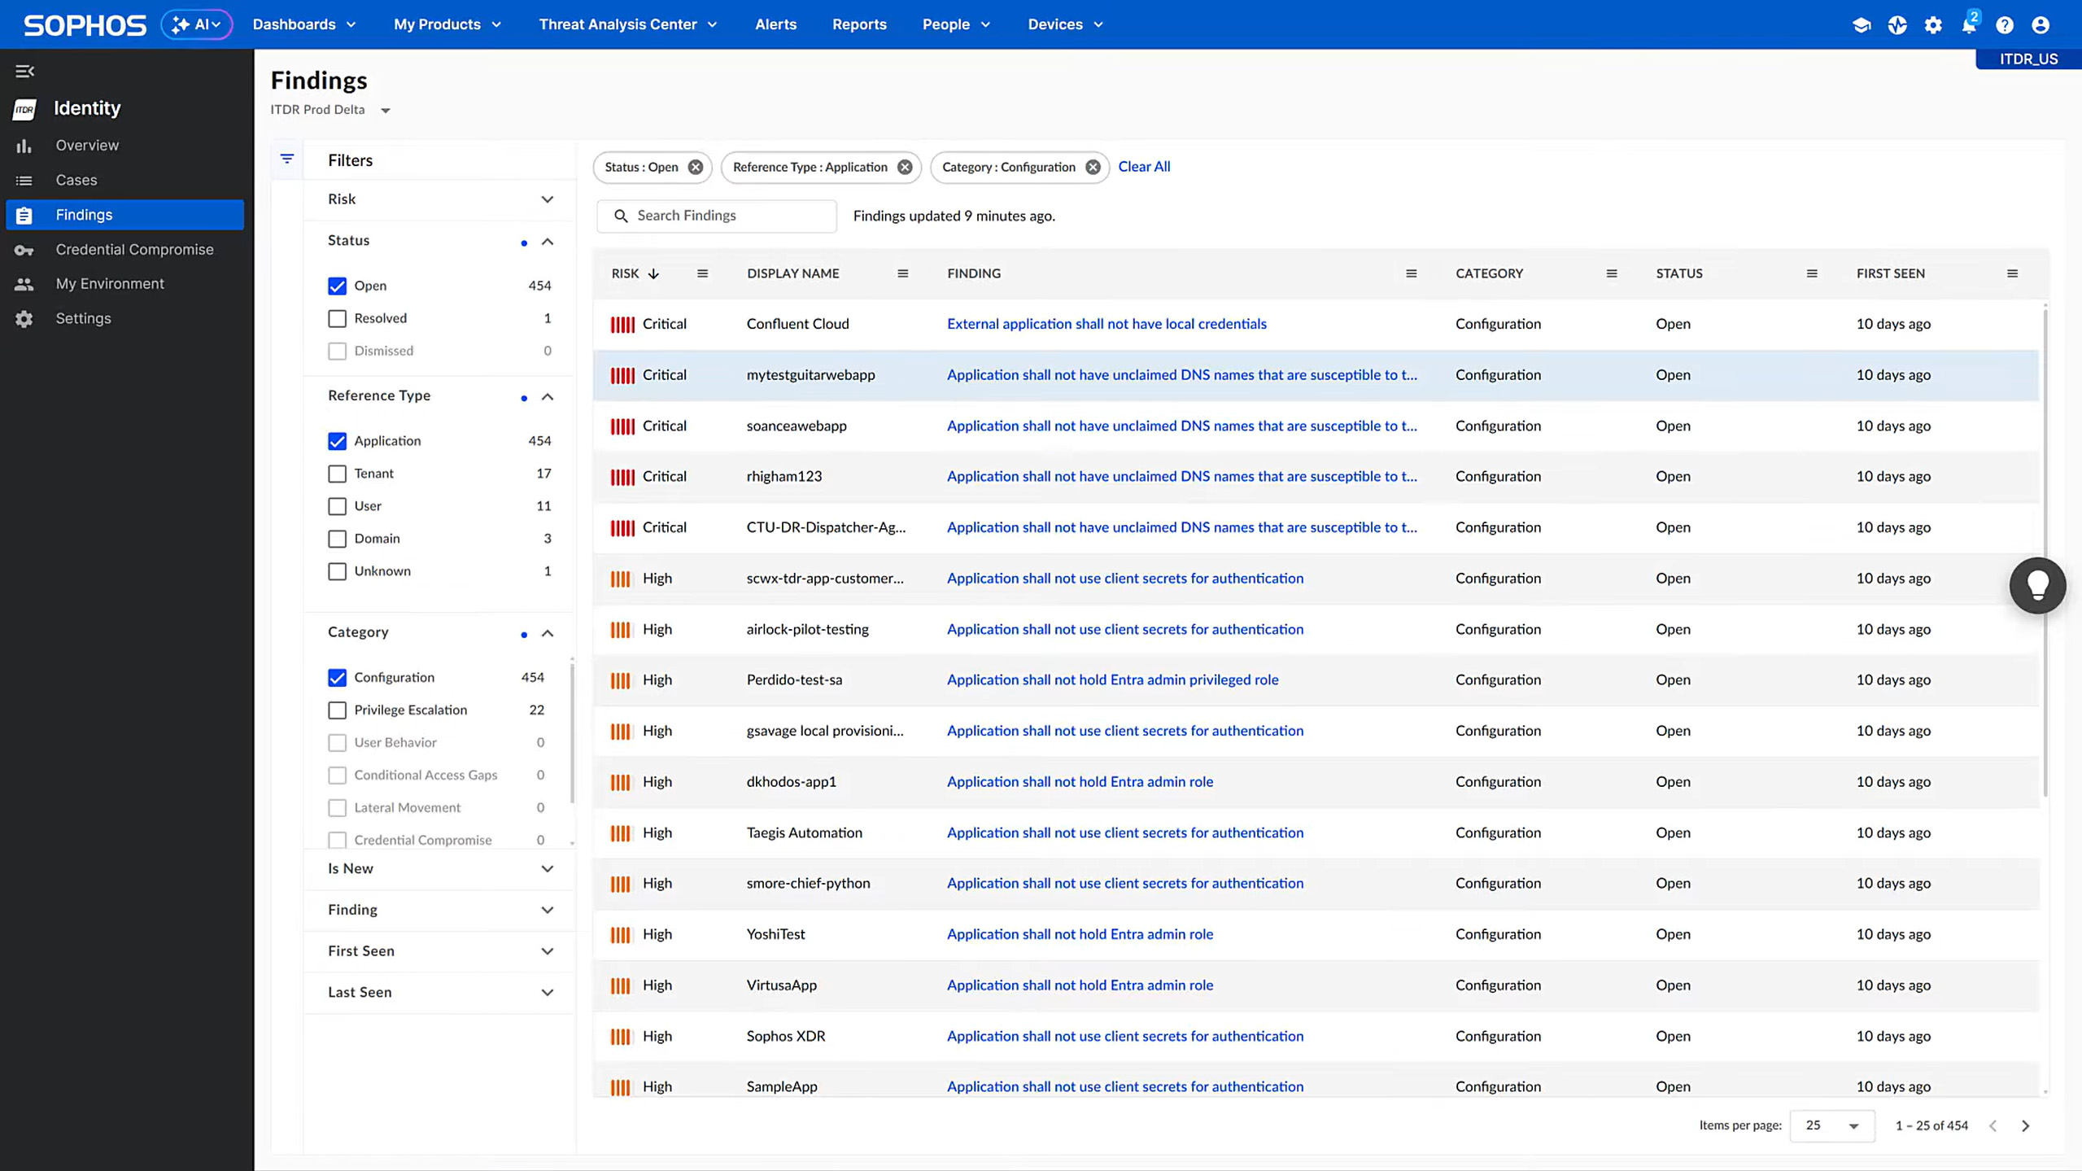Enable the Tenant reference type checkbox
Screen dimensions: 2082x1171
337,474
